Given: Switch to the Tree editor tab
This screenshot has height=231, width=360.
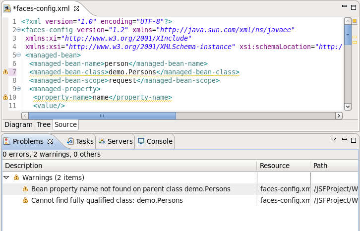Looking at the screenshot, I should (x=44, y=124).
